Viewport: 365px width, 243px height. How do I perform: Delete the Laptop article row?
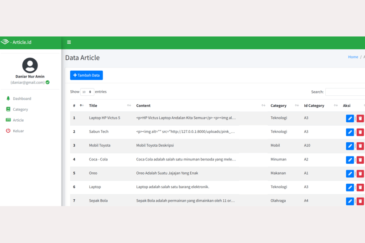click(x=360, y=187)
